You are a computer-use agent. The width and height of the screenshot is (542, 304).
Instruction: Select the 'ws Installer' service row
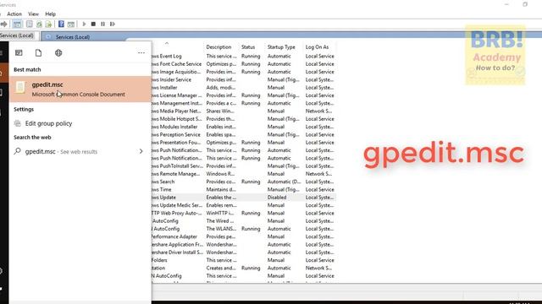click(x=244, y=88)
